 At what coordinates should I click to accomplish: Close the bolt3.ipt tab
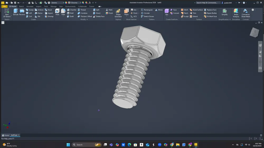[x=19, y=135]
